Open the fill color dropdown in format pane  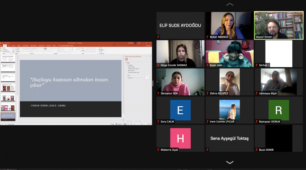tap(148, 75)
